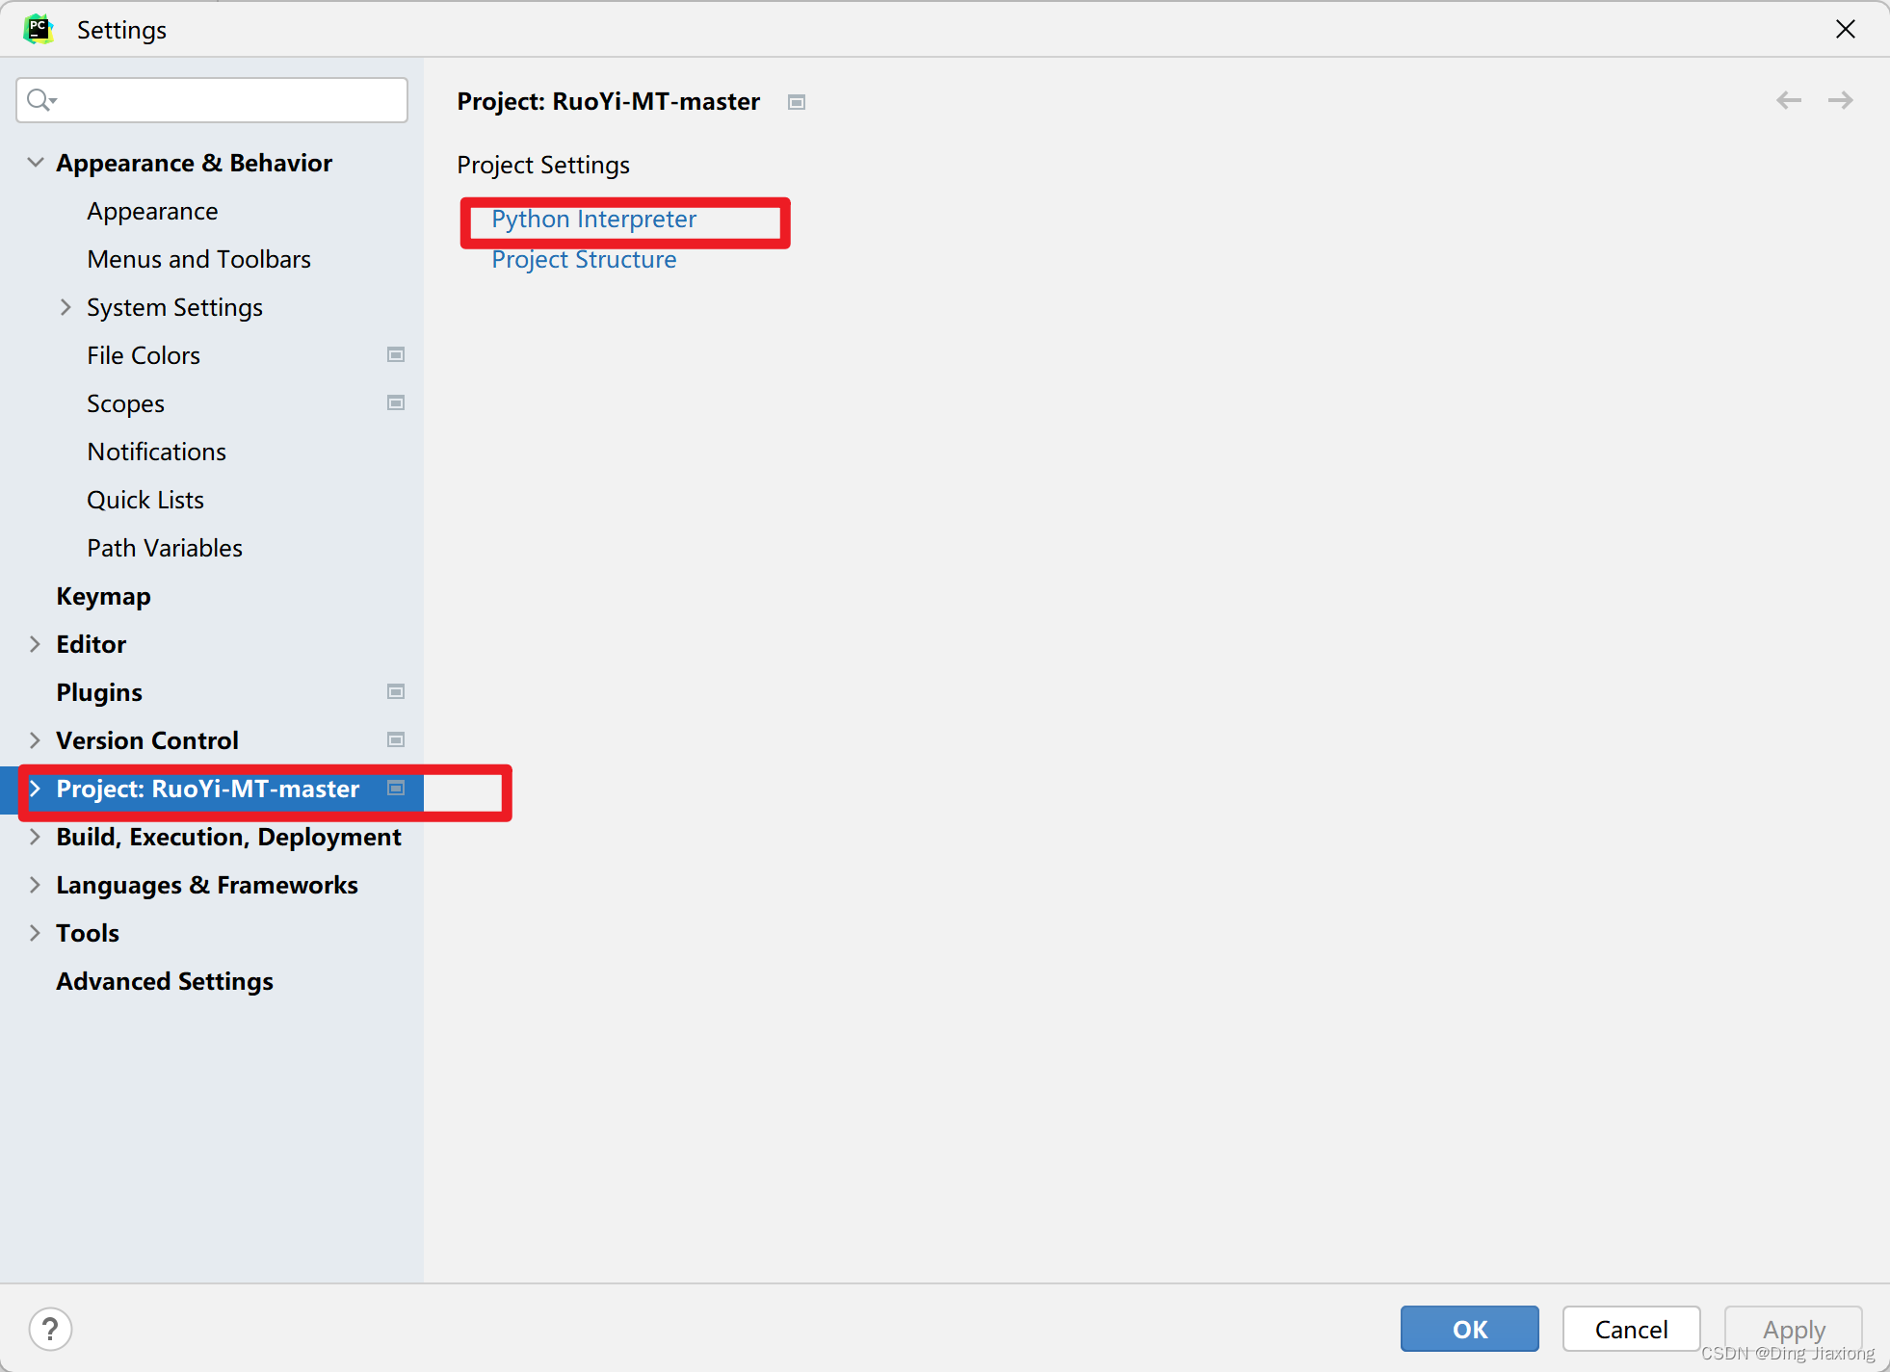Click the project-level icon beside Scopes
Viewport: 1890px width, 1372px height.
[396, 402]
